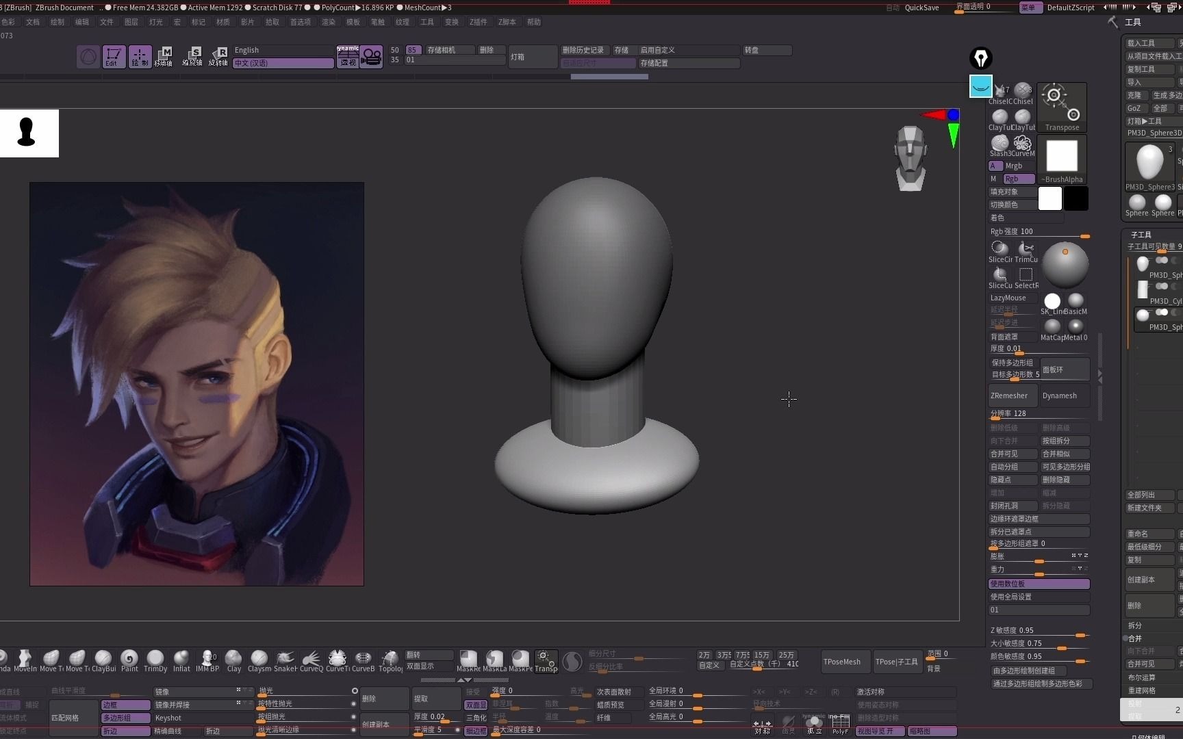Activate Edit mode button
The height and width of the screenshot is (739, 1183).
pyautogui.click(x=113, y=56)
